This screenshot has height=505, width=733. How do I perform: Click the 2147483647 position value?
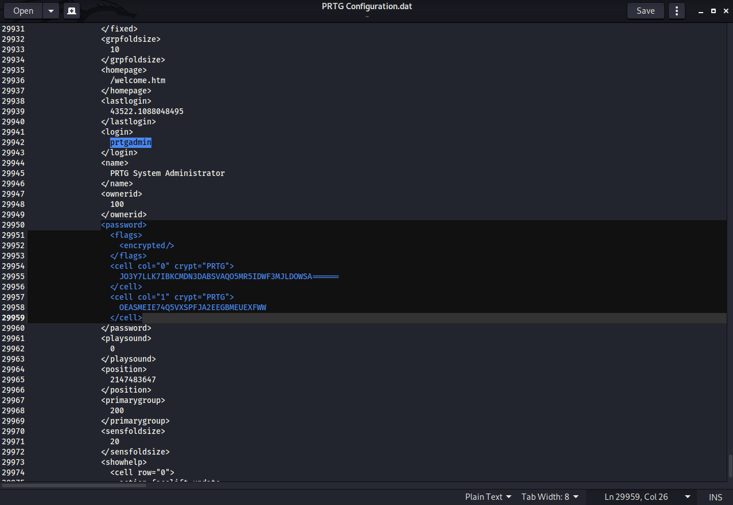tap(133, 379)
